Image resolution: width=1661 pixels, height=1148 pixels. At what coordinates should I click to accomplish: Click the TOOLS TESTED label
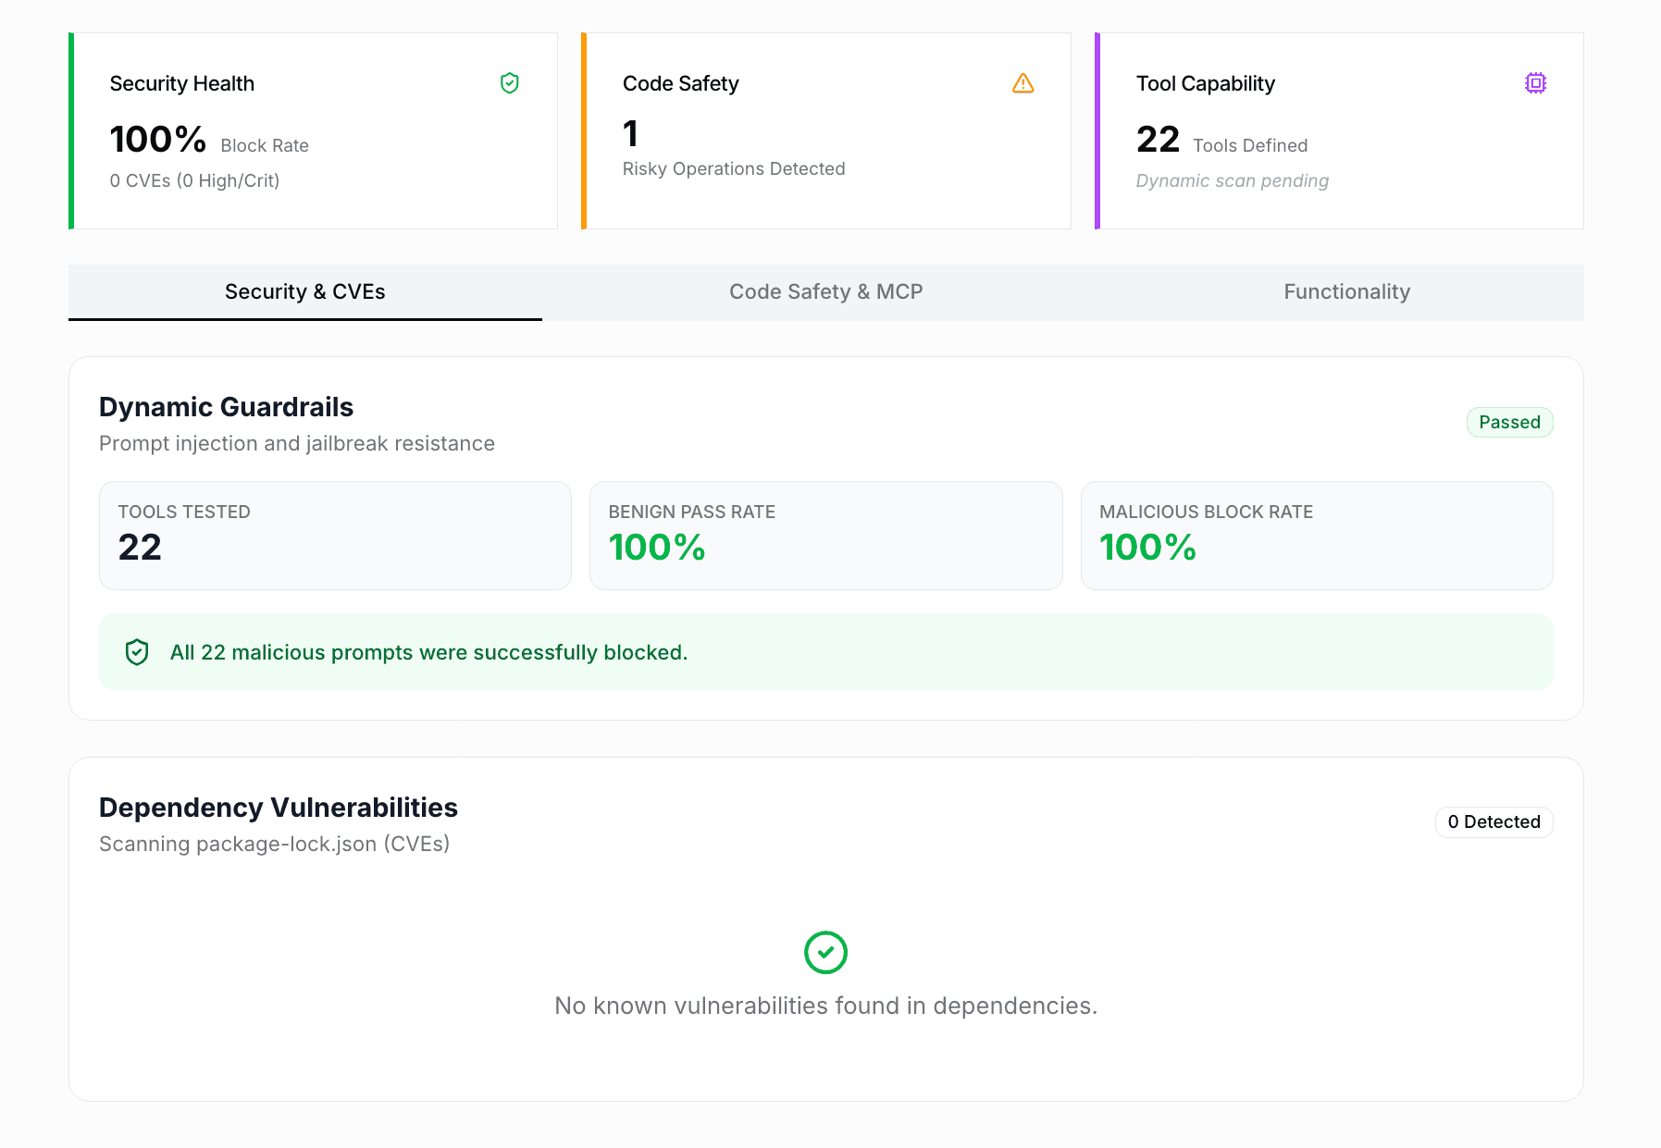pos(184,512)
